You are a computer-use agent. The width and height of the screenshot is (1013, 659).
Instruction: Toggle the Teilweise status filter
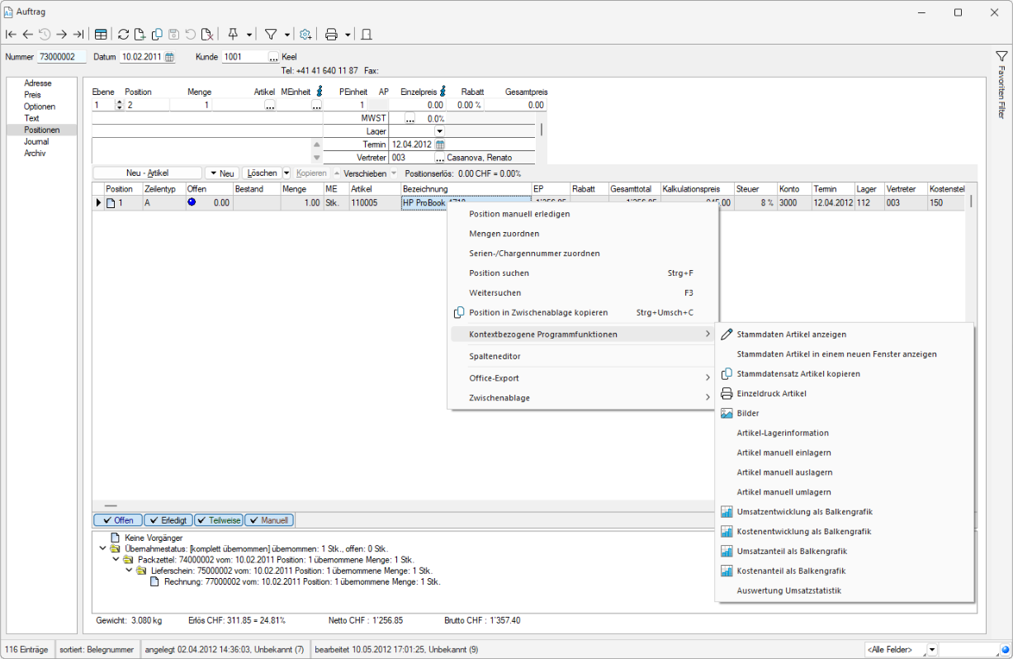pyautogui.click(x=219, y=520)
